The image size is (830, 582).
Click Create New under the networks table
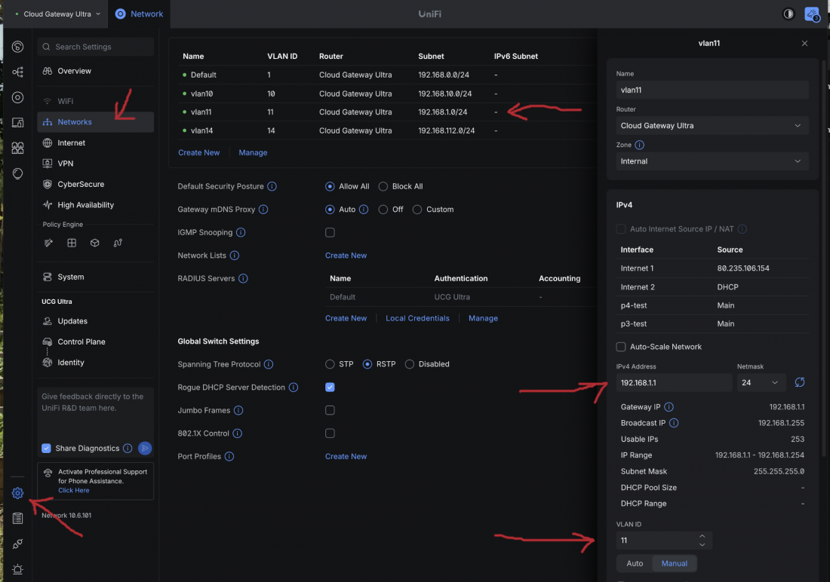(198, 152)
